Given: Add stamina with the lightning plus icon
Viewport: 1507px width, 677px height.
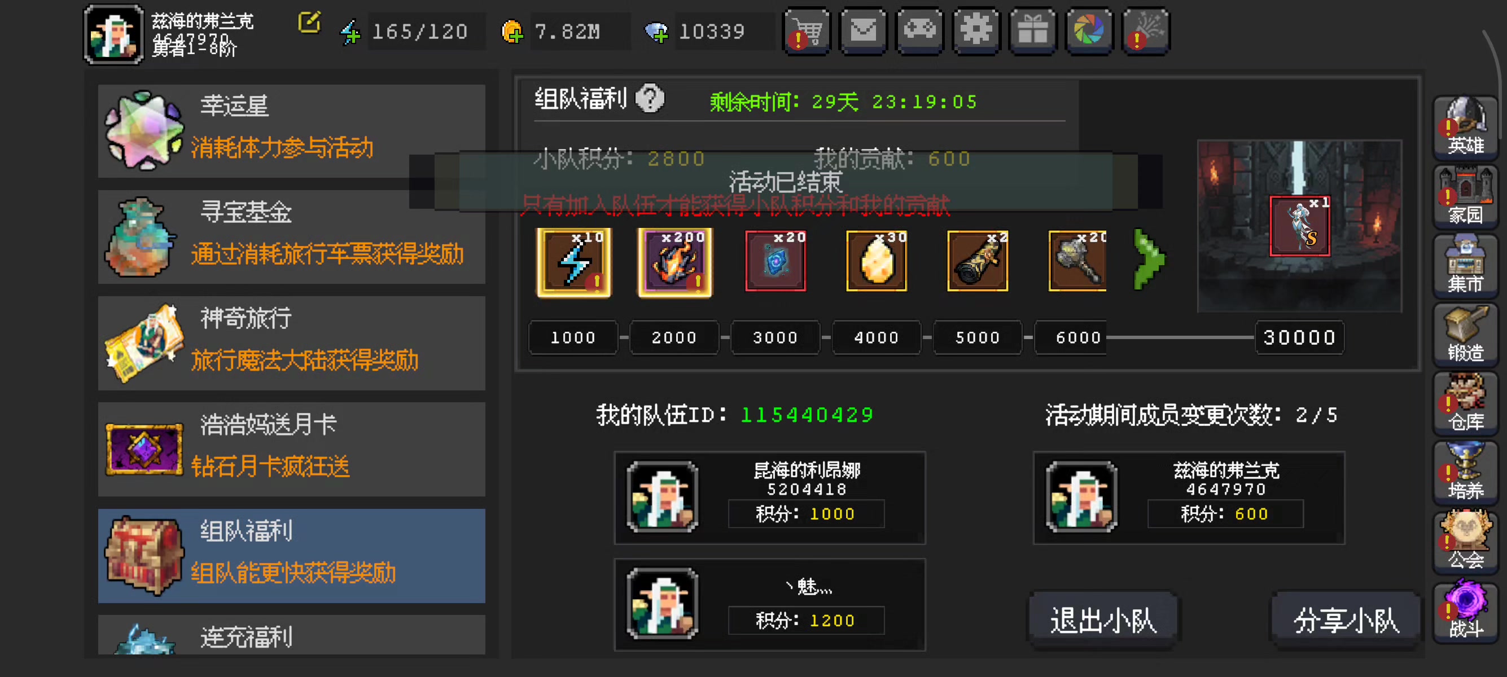Looking at the screenshot, I should 351,32.
